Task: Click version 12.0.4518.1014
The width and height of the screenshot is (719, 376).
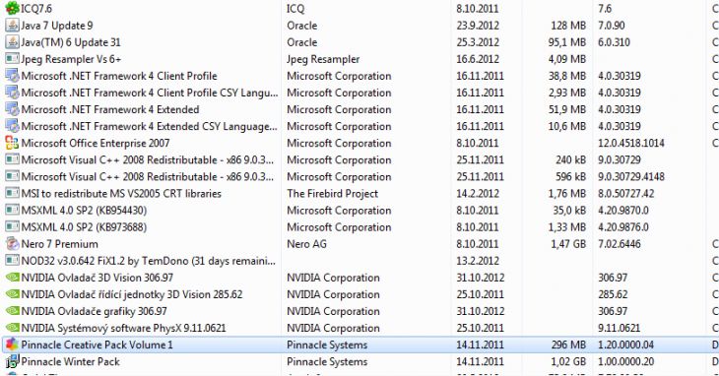Action: 631,144
